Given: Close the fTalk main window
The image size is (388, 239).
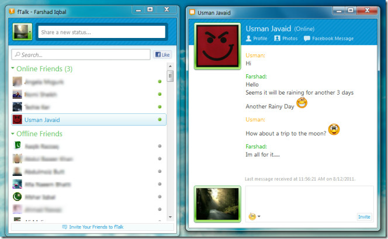Looking at the screenshot, I should point(167,10).
